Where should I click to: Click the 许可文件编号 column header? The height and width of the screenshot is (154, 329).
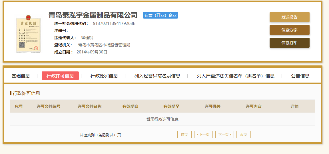(x=49, y=106)
